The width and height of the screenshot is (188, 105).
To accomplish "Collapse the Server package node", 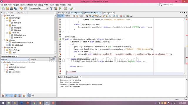I will (7, 25).
